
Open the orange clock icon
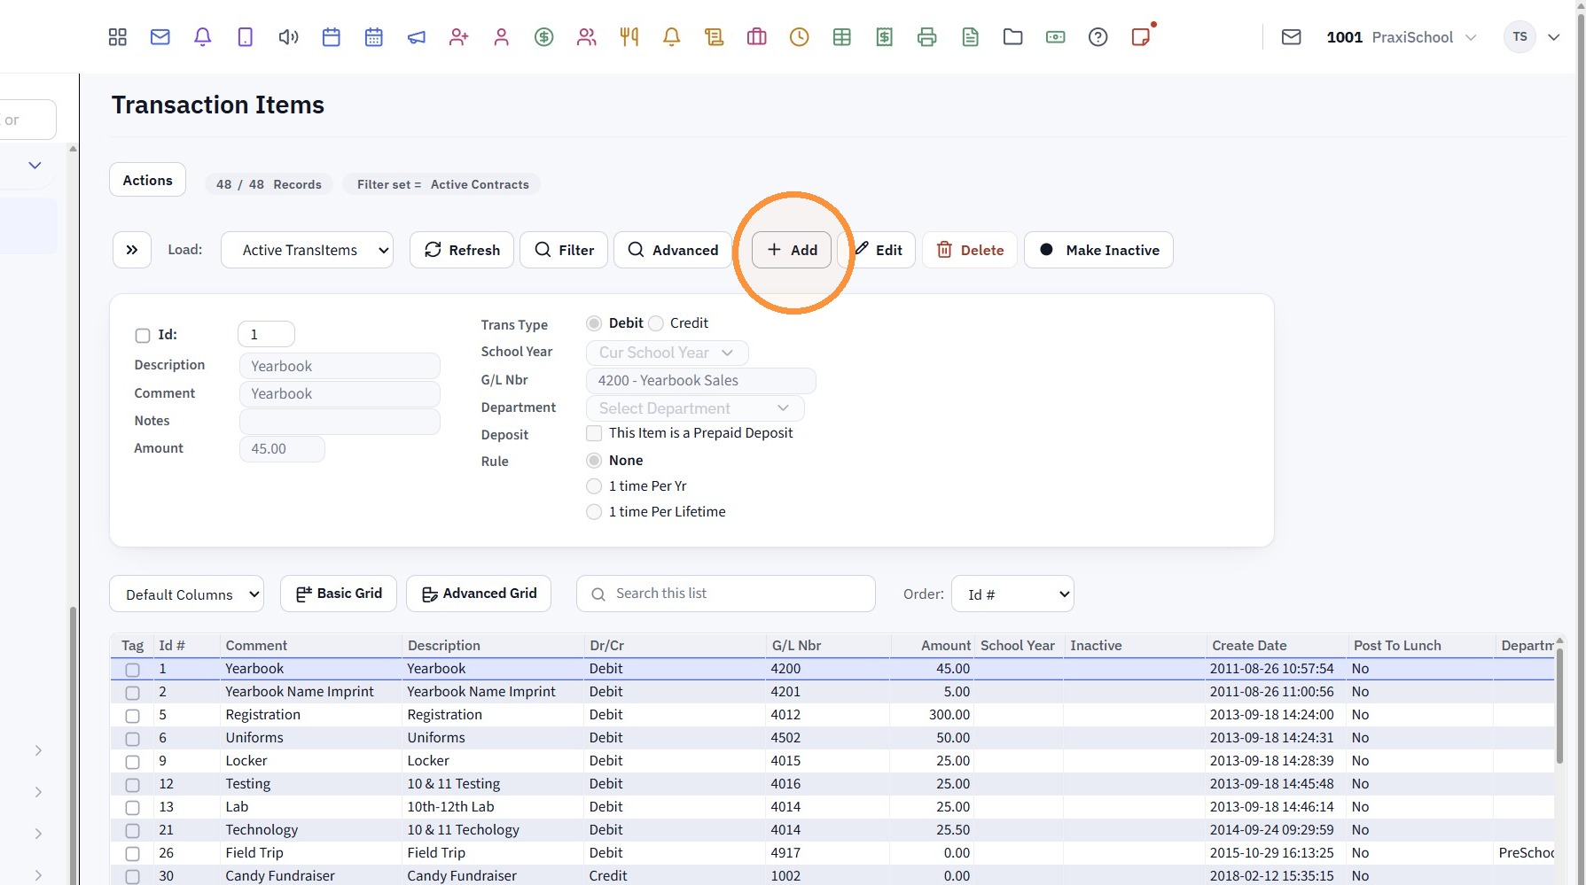(800, 37)
